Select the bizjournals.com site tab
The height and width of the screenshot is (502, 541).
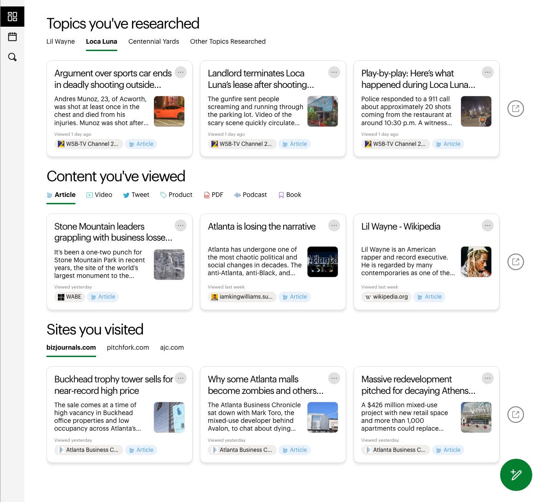[71, 347]
